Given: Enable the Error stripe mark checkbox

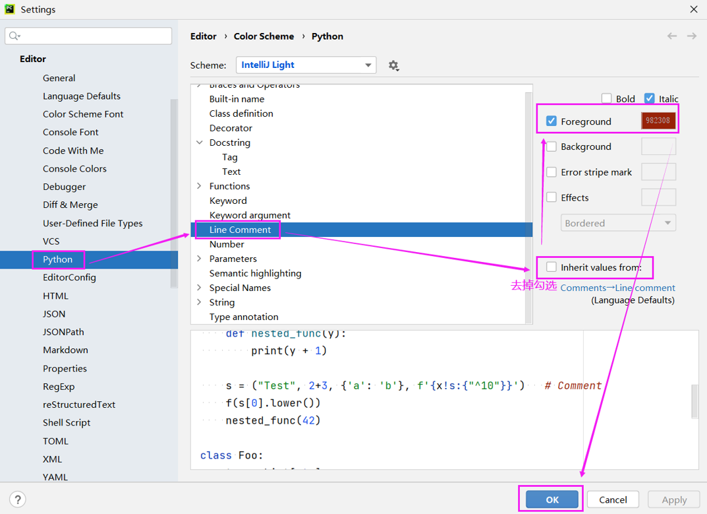Looking at the screenshot, I should (x=551, y=172).
